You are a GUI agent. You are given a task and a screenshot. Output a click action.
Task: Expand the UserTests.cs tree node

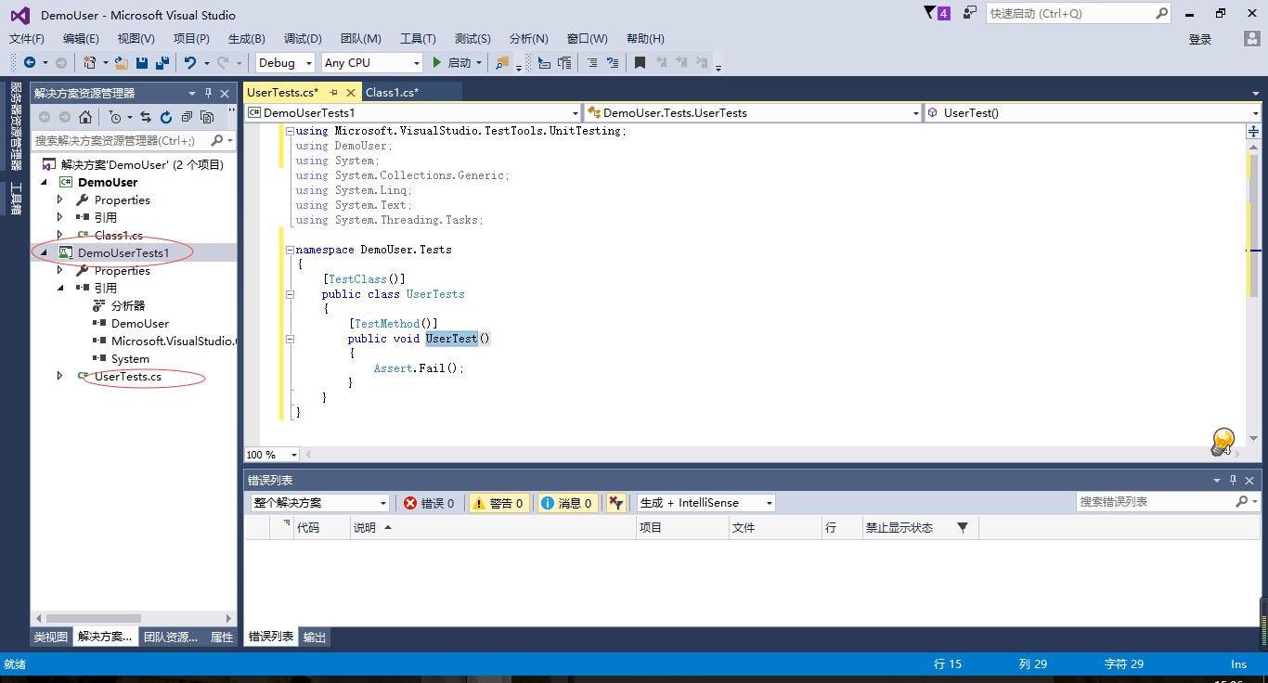coord(60,376)
